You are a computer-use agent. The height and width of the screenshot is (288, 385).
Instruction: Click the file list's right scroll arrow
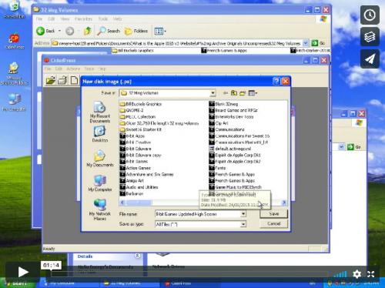point(284,203)
